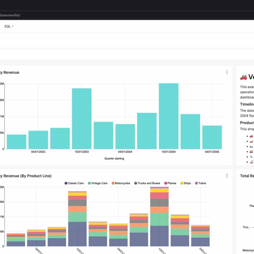Click the browser address bar URL
The height and width of the screenshot is (254, 254).
tap(10, 15)
